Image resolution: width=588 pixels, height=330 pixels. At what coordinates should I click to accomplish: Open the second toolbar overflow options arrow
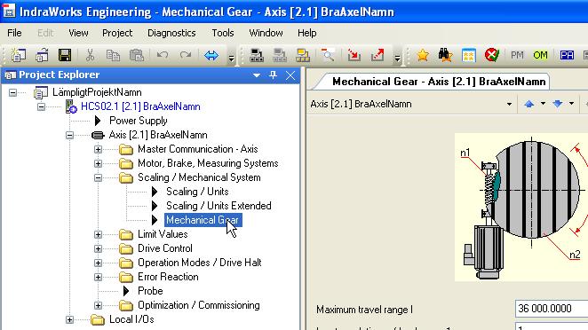click(397, 59)
